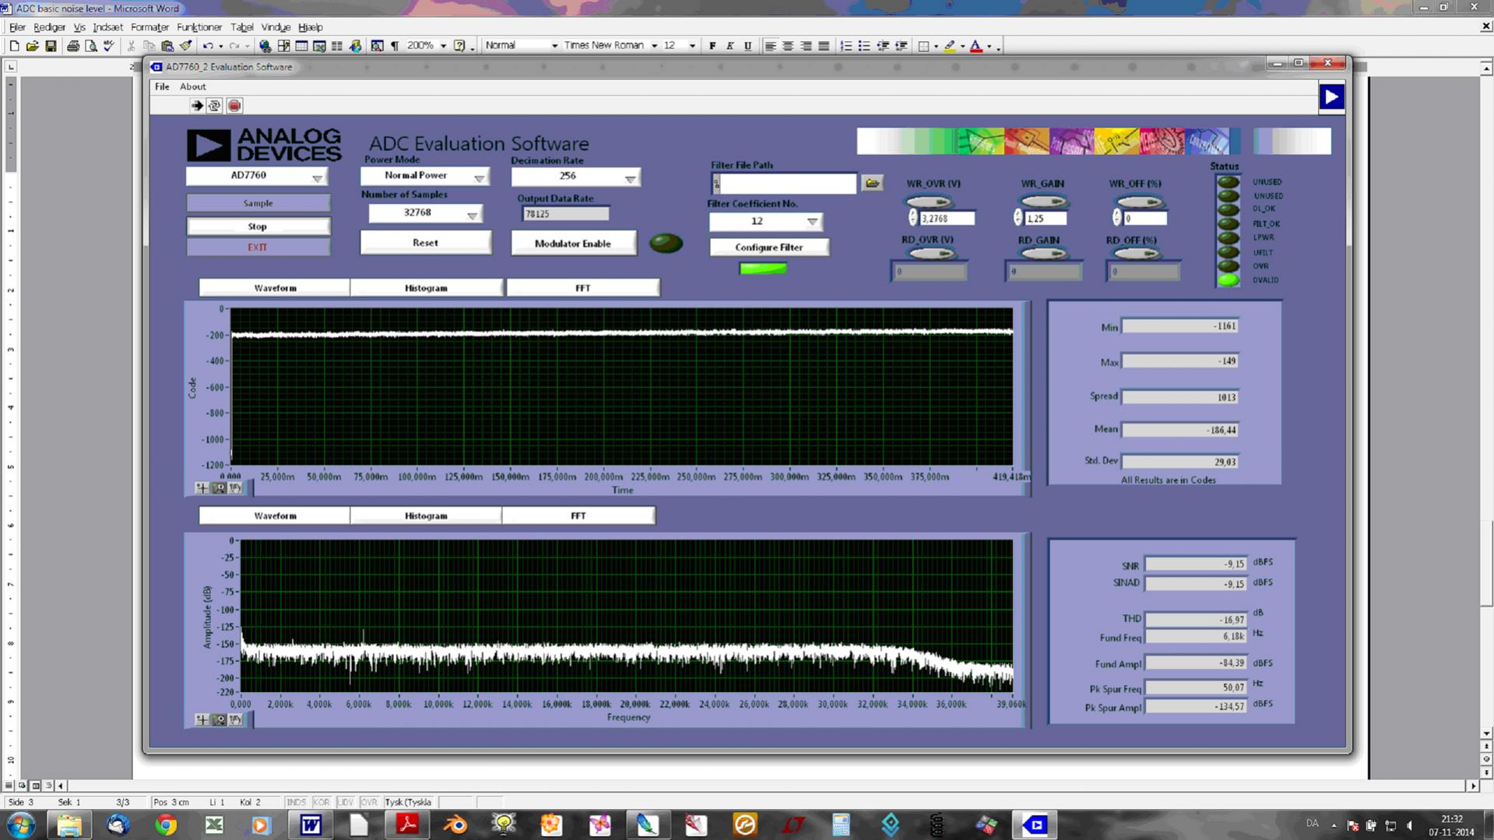Open the About menu in Evaluation Software
1494x840 pixels.
(x=193, y=86)
